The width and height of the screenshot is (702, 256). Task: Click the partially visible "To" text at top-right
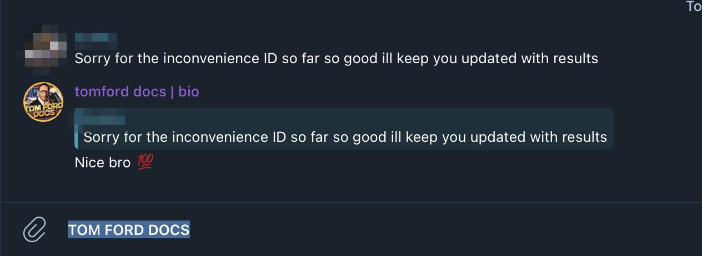tap(694, 7)
